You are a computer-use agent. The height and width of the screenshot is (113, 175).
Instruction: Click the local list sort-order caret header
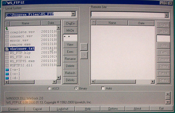tap(8, 23)
